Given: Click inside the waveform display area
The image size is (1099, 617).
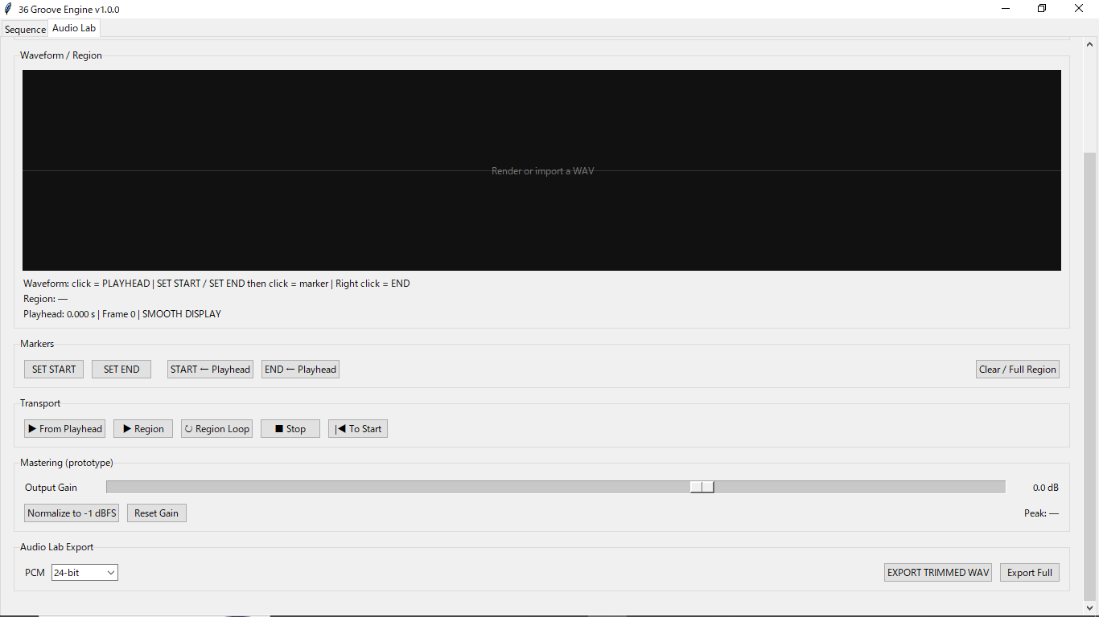Looking at the screenshot, I should 541,170.
